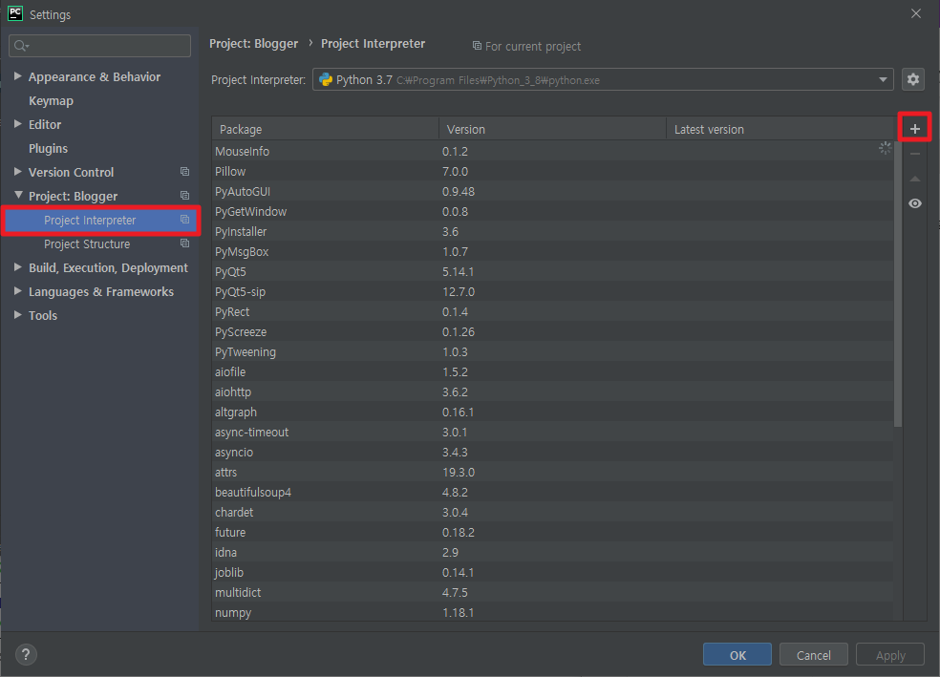Open the Project Interpreter dropdown arrow
This screenshot has height=677, width=940.
point(883,79)
